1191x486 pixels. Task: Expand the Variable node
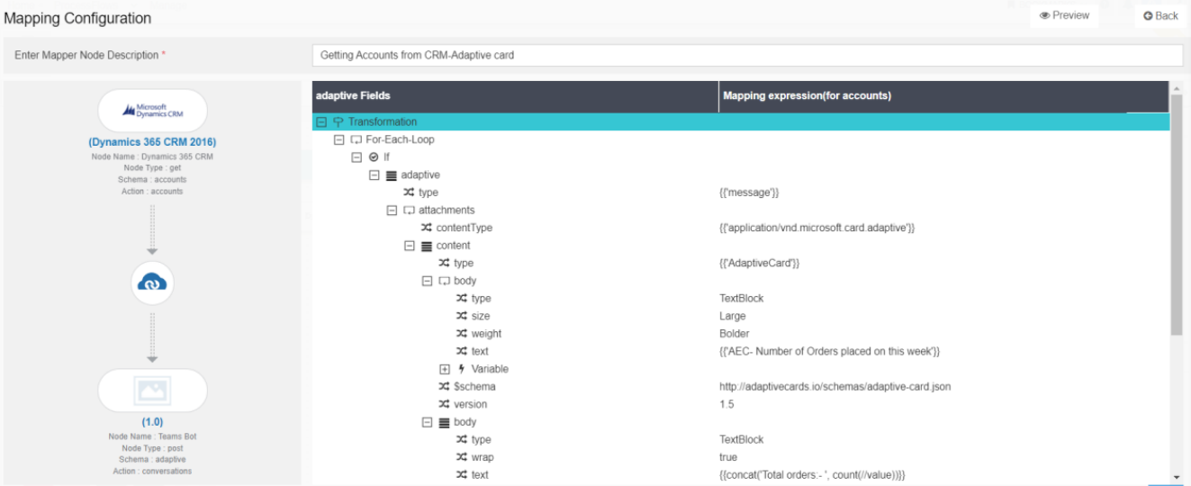coord(444,369)
